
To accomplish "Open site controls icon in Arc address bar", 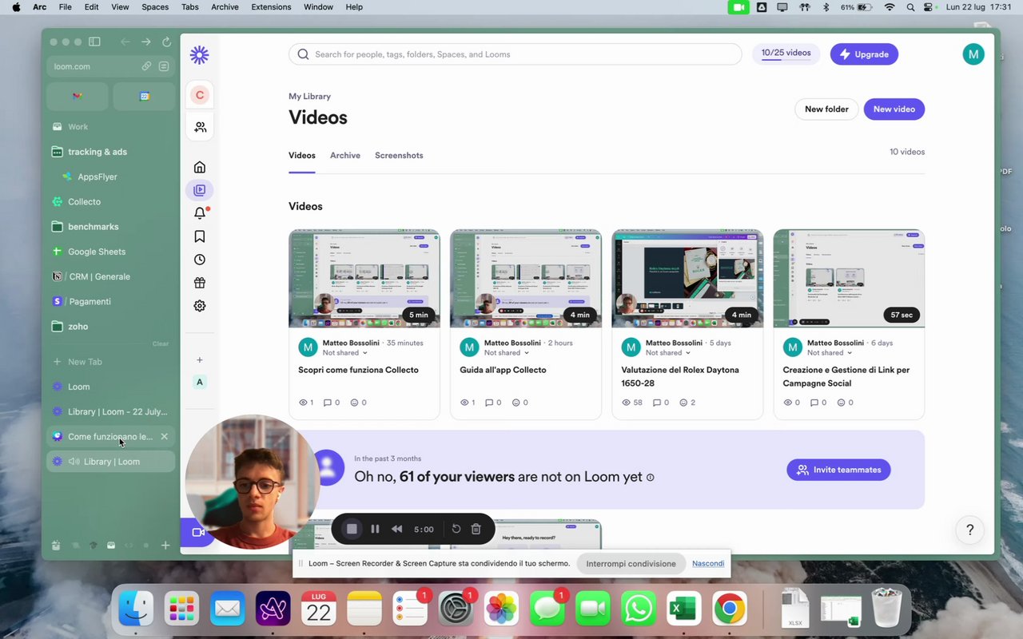I will coord(164,66).
